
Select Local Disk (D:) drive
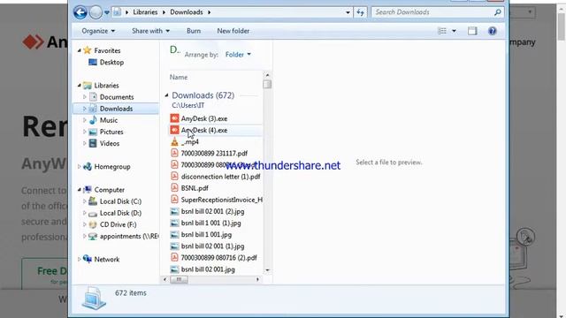120,213
